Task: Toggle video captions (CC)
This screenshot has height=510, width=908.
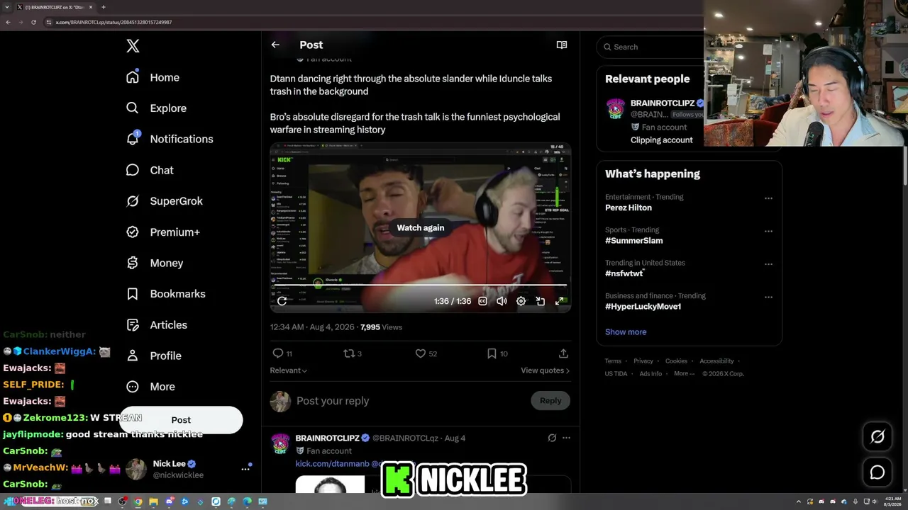Action: point(482,301)
